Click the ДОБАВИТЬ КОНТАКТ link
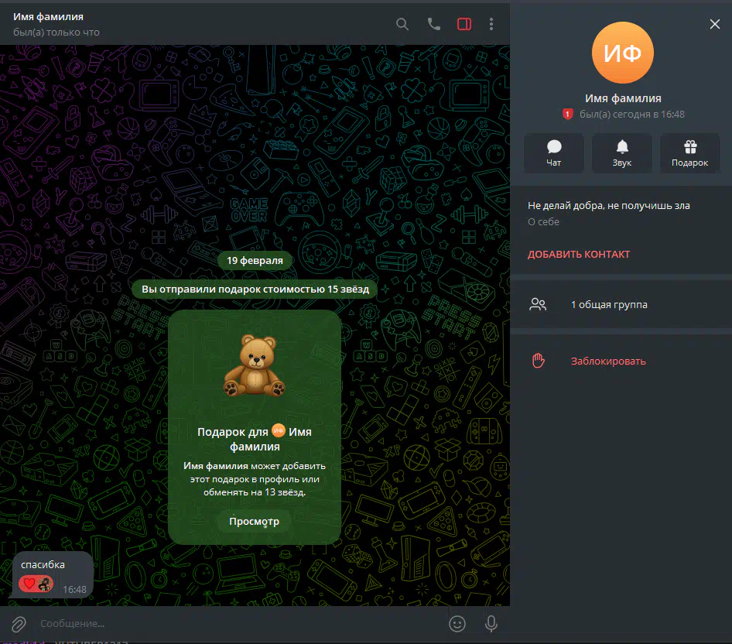Image resolution: width=732 pixels, height=644 pixels. (579, 254)
